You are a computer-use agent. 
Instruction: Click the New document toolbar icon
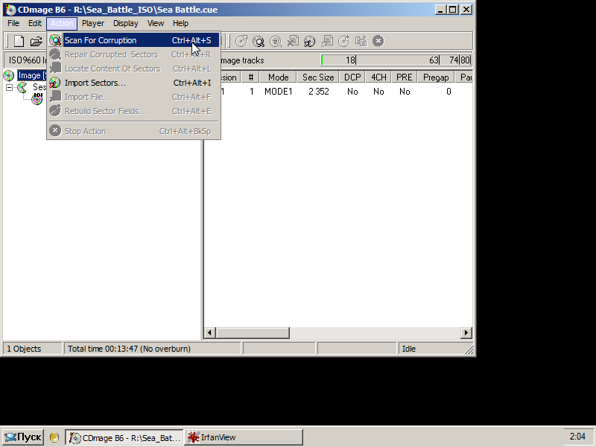click(19, 41)
